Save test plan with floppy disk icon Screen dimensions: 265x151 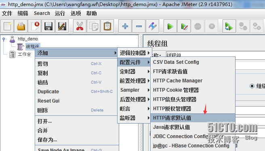point(48,26)
